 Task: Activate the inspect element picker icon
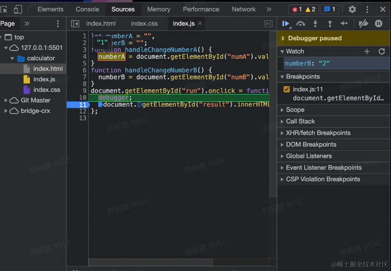tap(4, 10)
